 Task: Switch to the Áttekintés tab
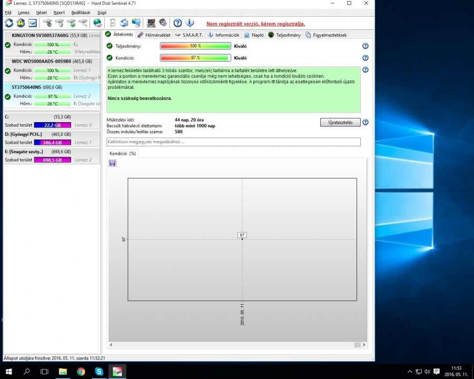pyautogui.click(x=120, y=34)
